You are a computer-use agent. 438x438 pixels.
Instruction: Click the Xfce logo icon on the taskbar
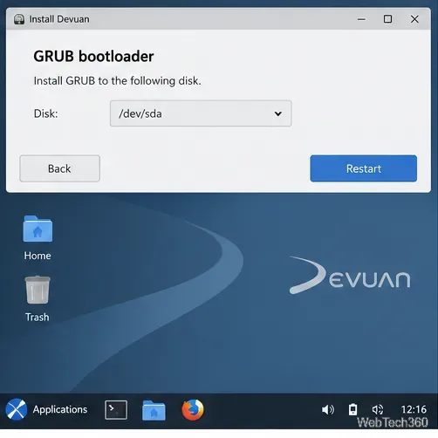tap(16, 409)
